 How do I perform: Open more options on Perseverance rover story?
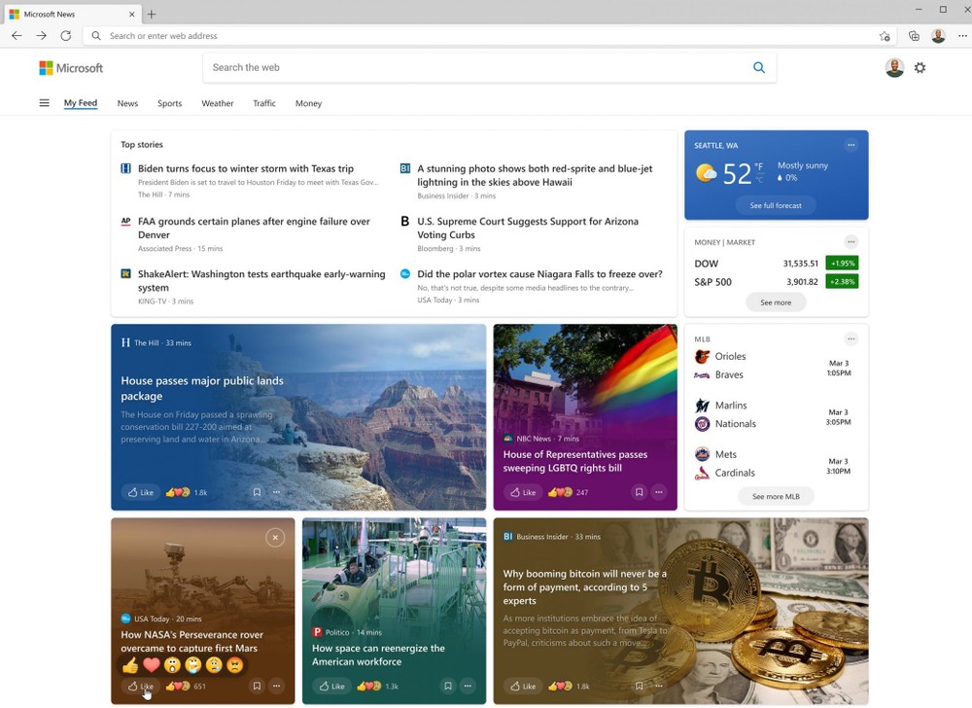(276, 686)
